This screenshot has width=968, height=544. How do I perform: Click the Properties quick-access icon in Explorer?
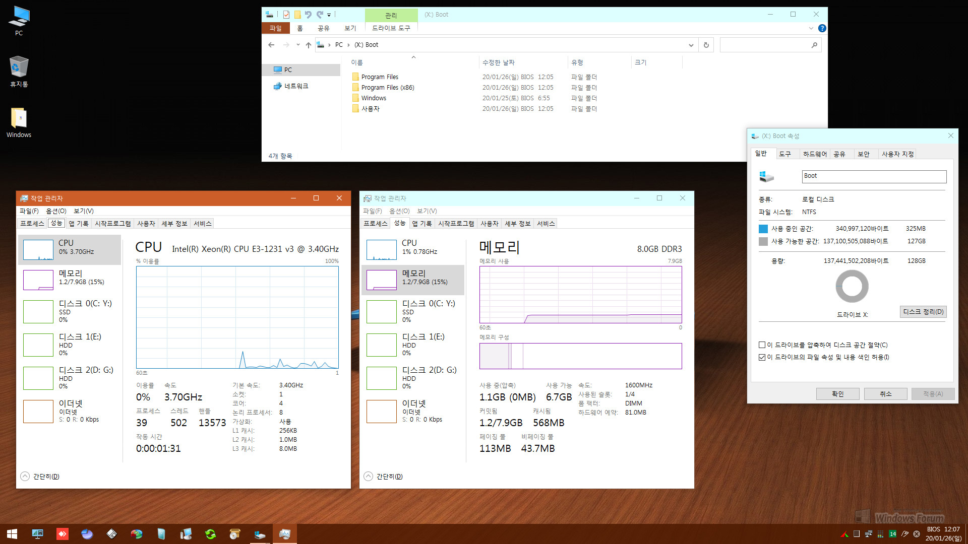286,15
